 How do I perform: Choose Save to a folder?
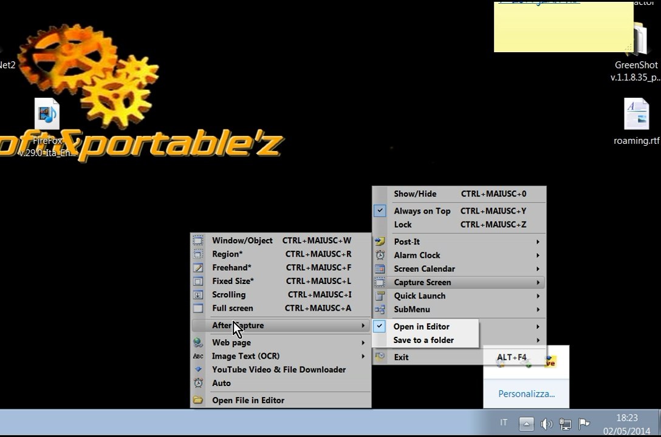click(x=425, y=340)
